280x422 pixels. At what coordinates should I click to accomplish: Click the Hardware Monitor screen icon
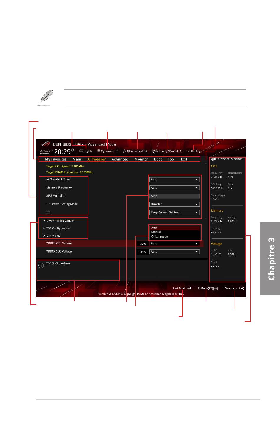click(x=213, y=159)
